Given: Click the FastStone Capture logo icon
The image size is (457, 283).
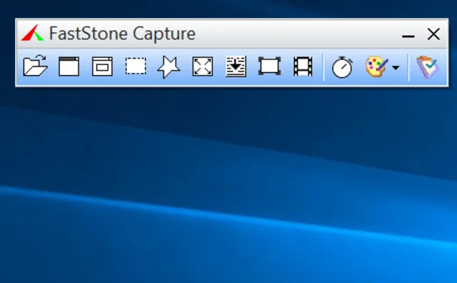Looking at the screenshot, I should 32,33.
